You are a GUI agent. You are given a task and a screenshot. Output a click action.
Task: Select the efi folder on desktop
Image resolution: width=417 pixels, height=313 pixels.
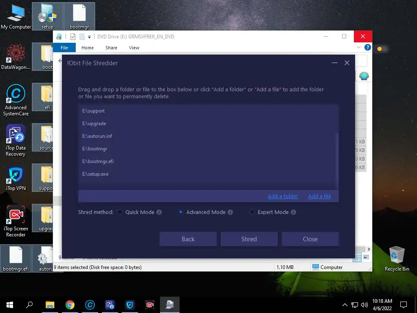pyautogui.click(x=42, y=97)
